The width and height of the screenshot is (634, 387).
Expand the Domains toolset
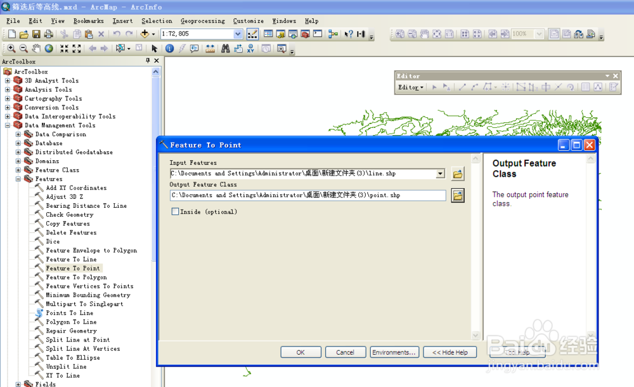point(18,161)
